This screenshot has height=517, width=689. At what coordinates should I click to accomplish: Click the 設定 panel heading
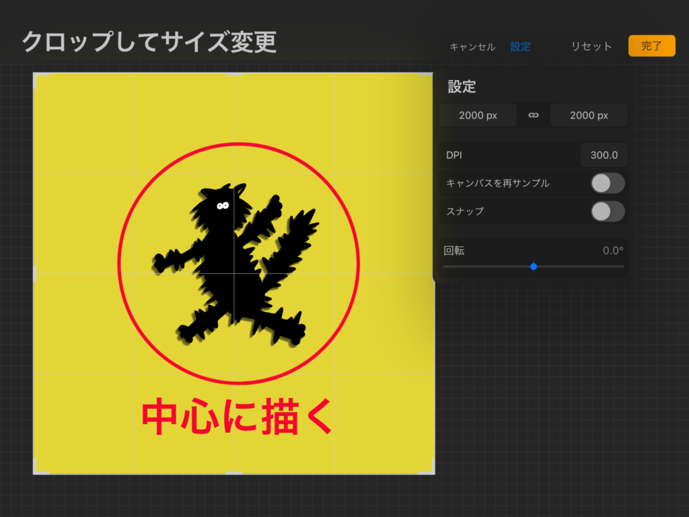pos(462,87)
